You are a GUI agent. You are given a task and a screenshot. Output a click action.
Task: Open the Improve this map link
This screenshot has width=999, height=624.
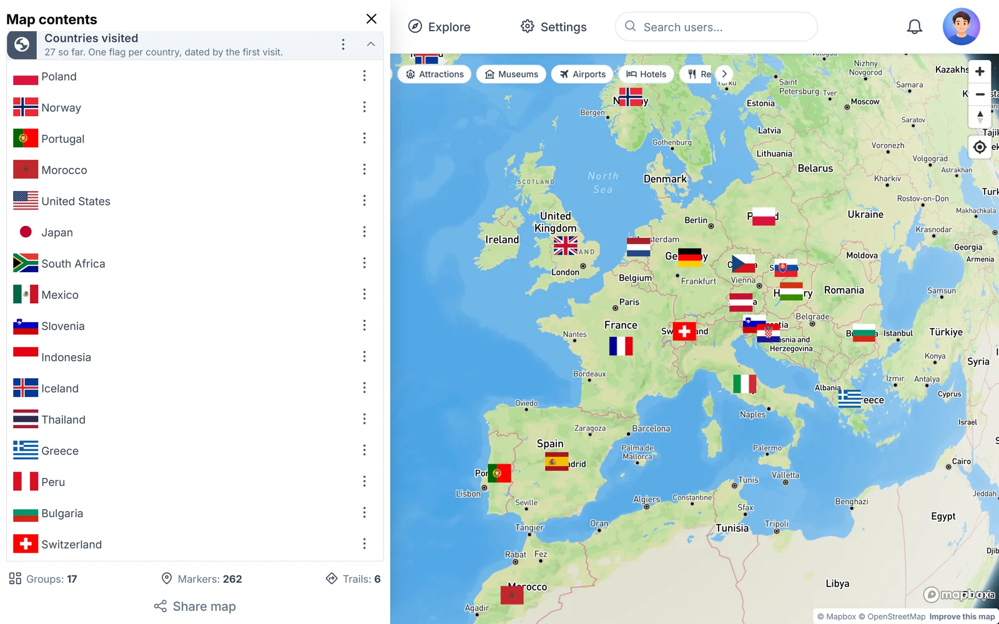click(x=962, y=617)
